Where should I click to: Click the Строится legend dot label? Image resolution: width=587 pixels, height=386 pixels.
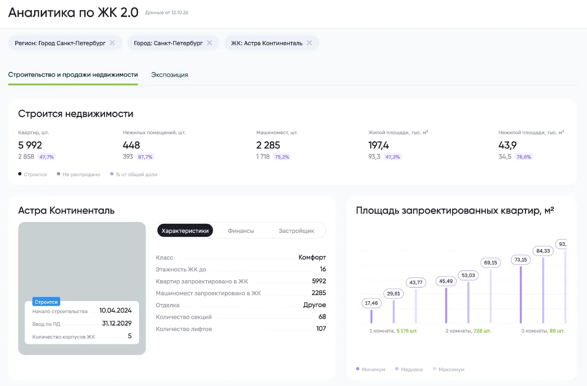33,174
